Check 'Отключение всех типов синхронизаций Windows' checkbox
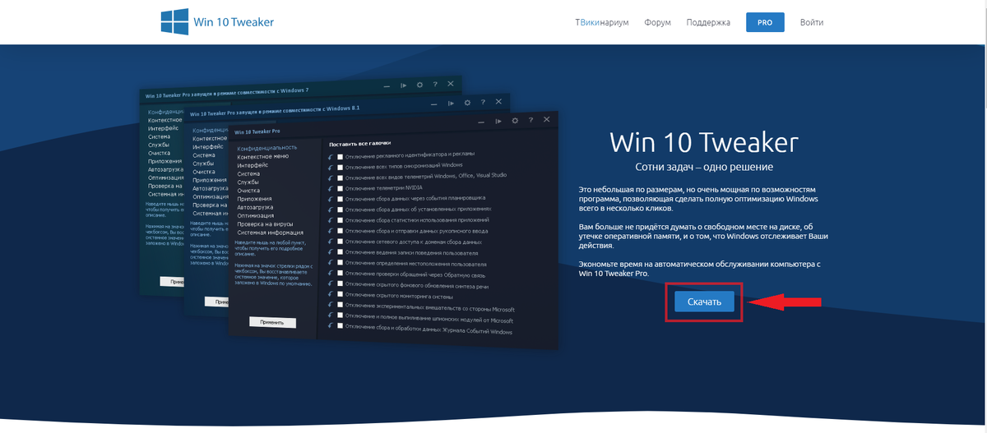 pyautogui.click(x=340, y=167)
